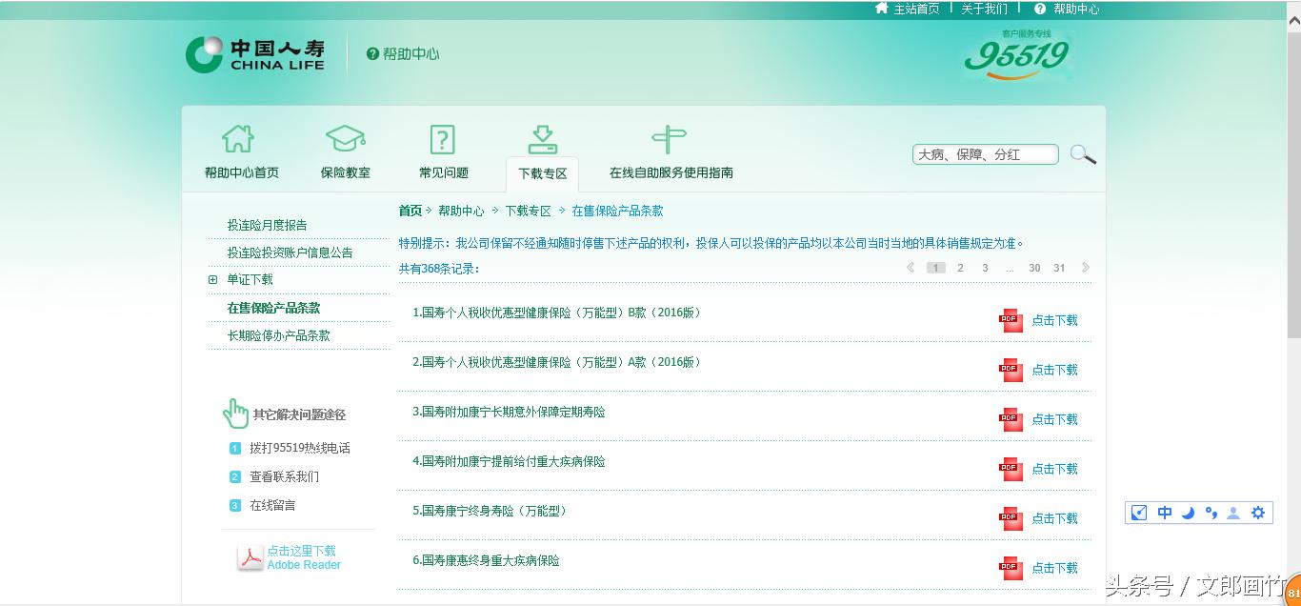Click the 保险教室 graduation cap icon
Image resolution: width=1301 pixels, height=606 pixels.
[x=345, y=138]
